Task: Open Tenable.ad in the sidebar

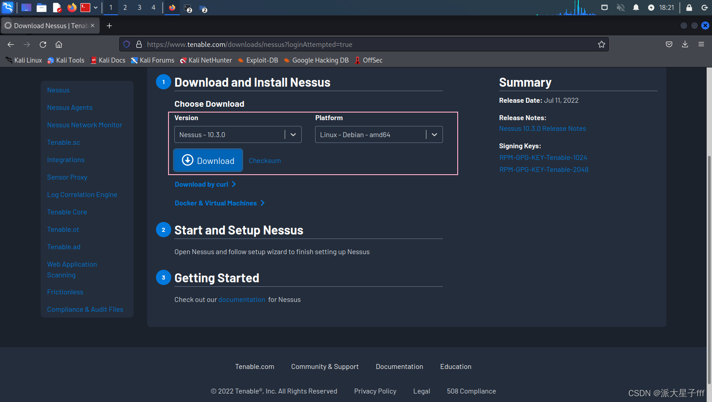Action: pyautogui.click(x=64, y=247)
